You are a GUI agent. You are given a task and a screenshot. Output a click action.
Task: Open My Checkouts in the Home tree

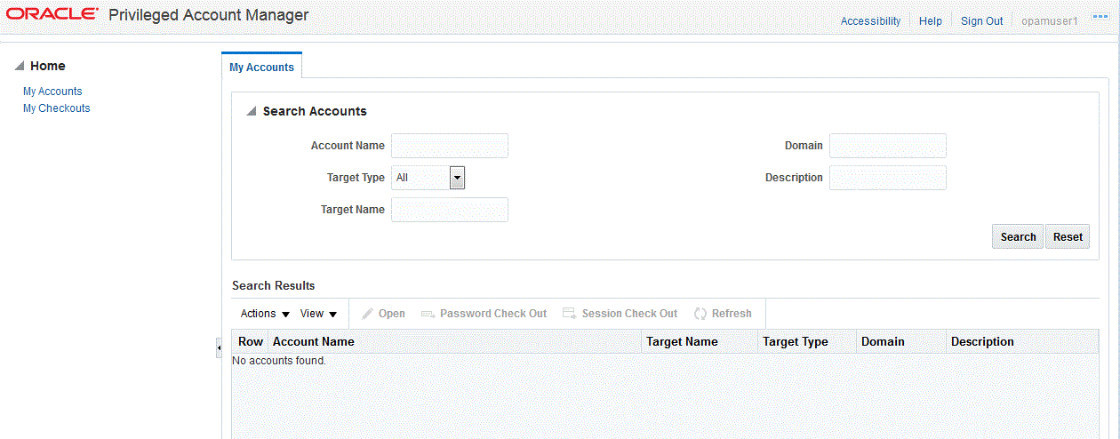(57, 108)
